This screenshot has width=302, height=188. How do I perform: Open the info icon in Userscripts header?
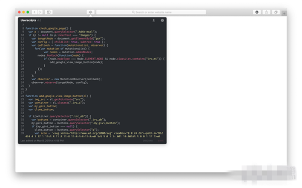pos(163,21)
